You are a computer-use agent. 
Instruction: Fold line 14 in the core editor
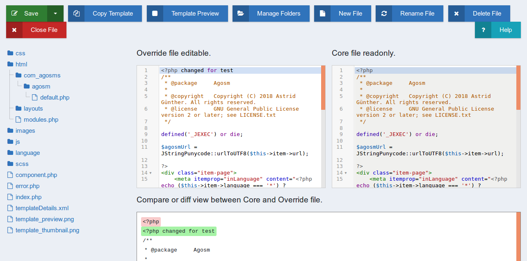click(x=346, y=173)
